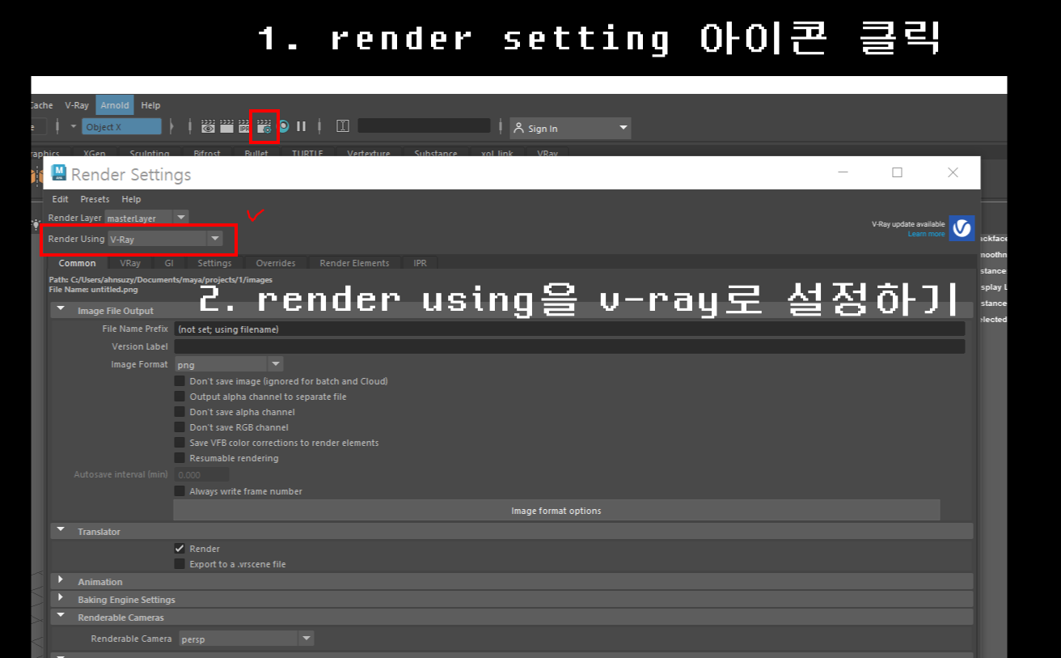Viewport: 1061px width, 658px height.
Task: Enable Save VFB color corrections to render elements
Action: [180, 443]
